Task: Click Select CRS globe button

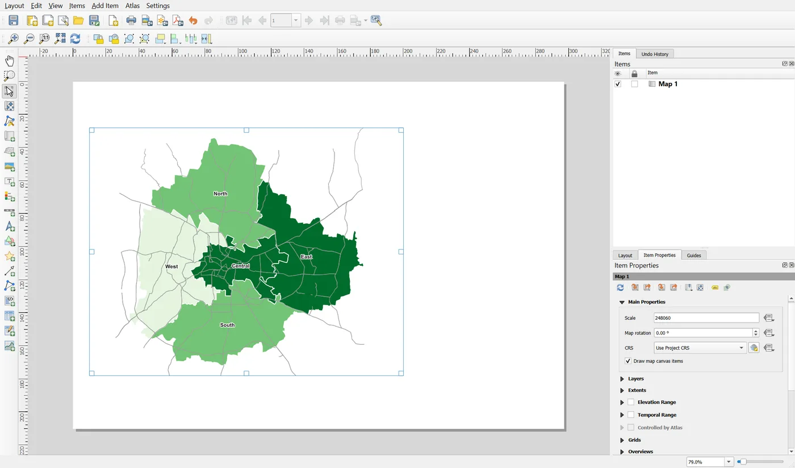Action: tap(754, 348)
